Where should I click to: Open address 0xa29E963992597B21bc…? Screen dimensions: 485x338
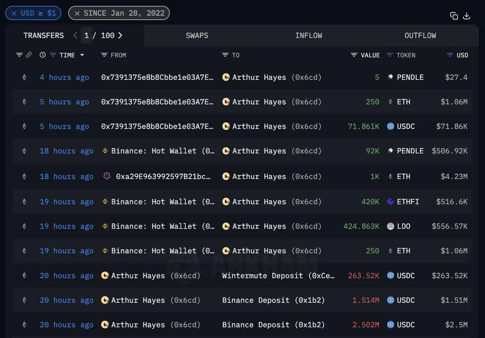point(163,176)
